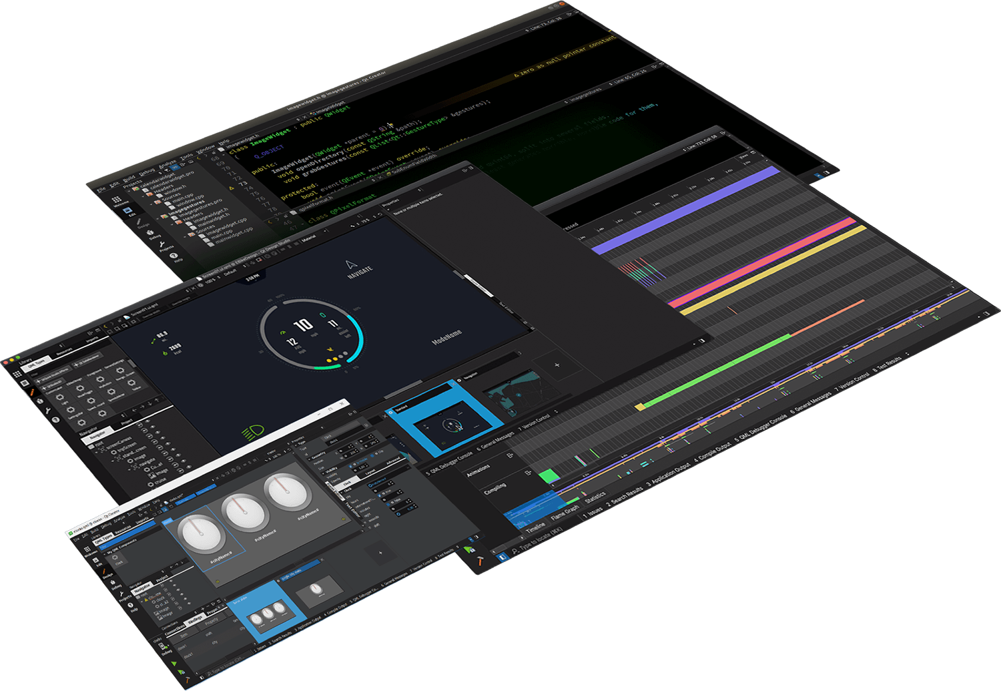Open the Bindings tab in the clocks.qml window
The height and width of the screenshot is (691, 1001).
point(196,618)
